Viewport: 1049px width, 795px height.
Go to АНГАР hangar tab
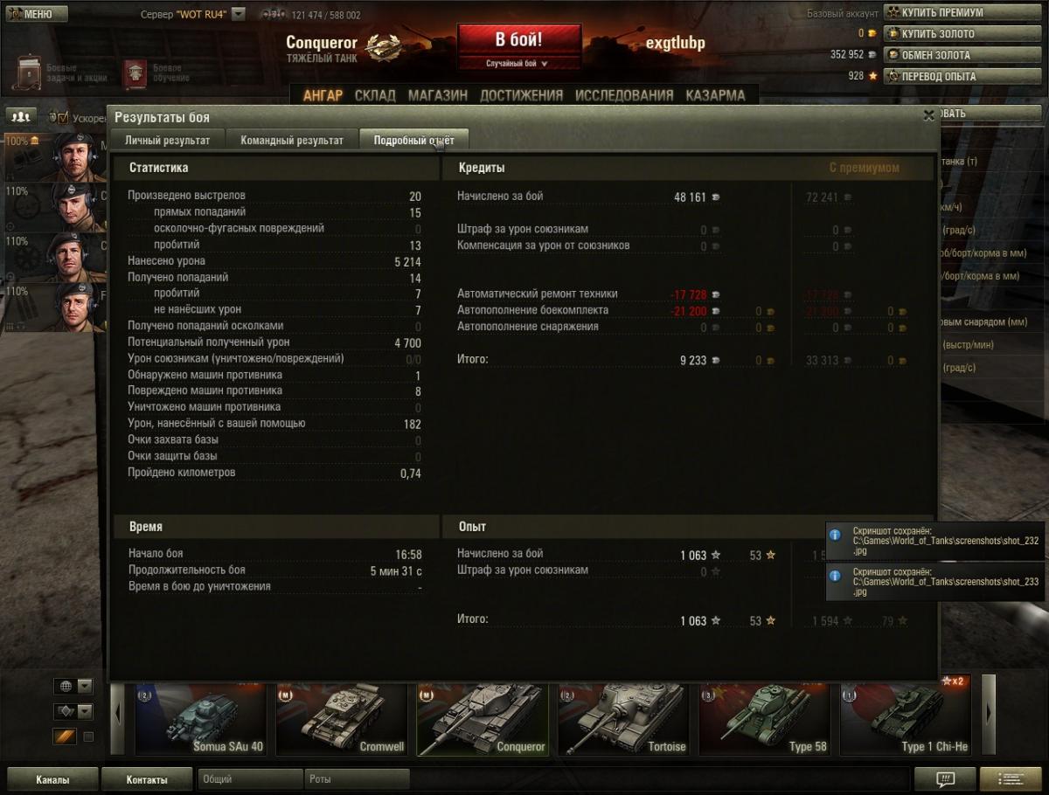[x=323, y=95]
